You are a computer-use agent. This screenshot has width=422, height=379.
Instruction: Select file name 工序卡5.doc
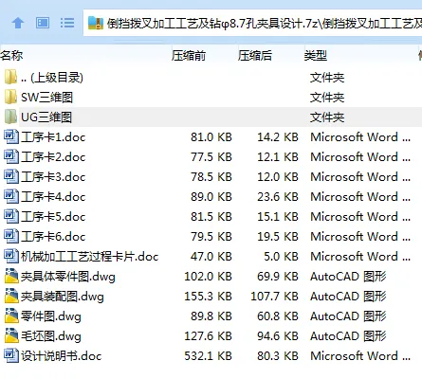pos(53,217)
